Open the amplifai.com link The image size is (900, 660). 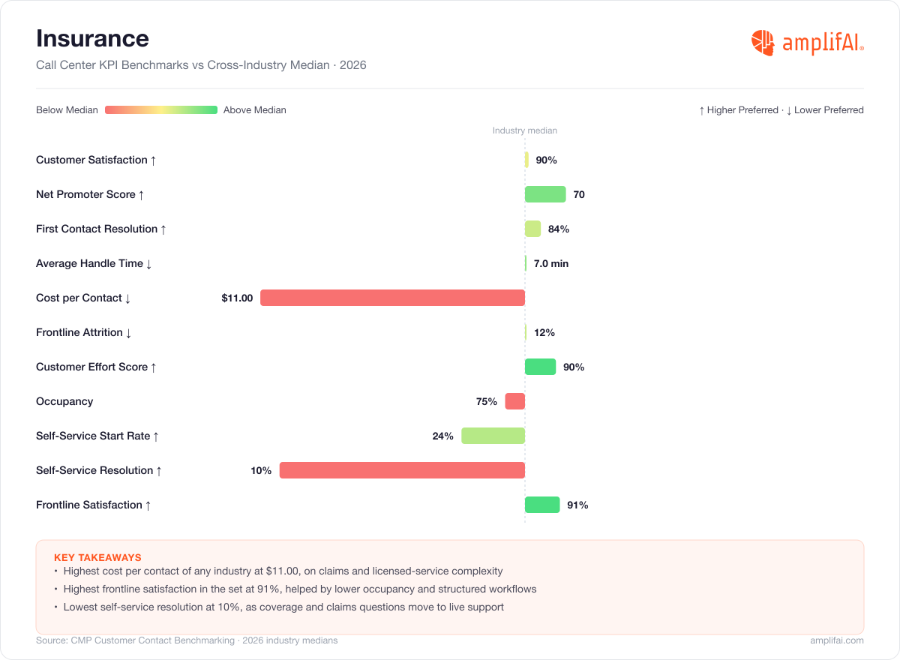click(x=837, y=640)
